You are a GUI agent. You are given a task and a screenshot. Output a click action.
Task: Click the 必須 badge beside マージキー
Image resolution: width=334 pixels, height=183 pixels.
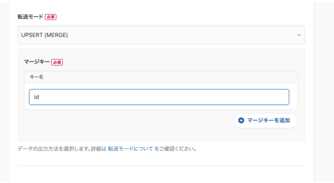coord(57,62)
